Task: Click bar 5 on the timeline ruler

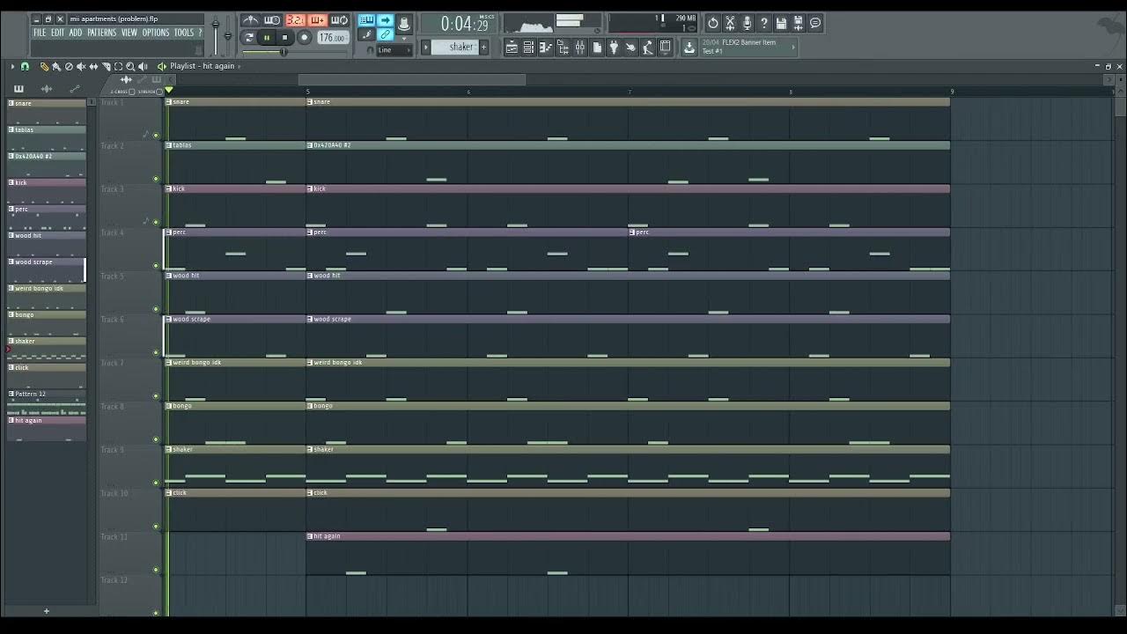Action: [x=308, y=92]
